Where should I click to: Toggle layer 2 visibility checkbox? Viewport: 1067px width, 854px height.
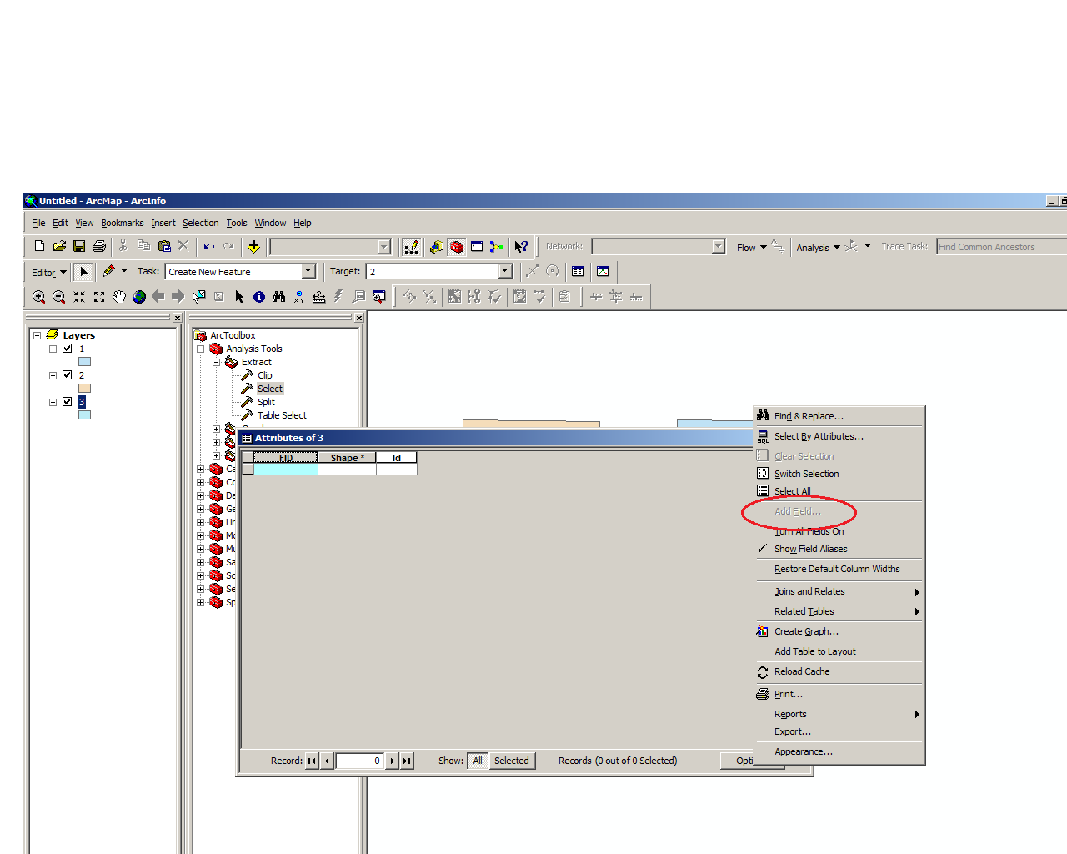[68, 375]
